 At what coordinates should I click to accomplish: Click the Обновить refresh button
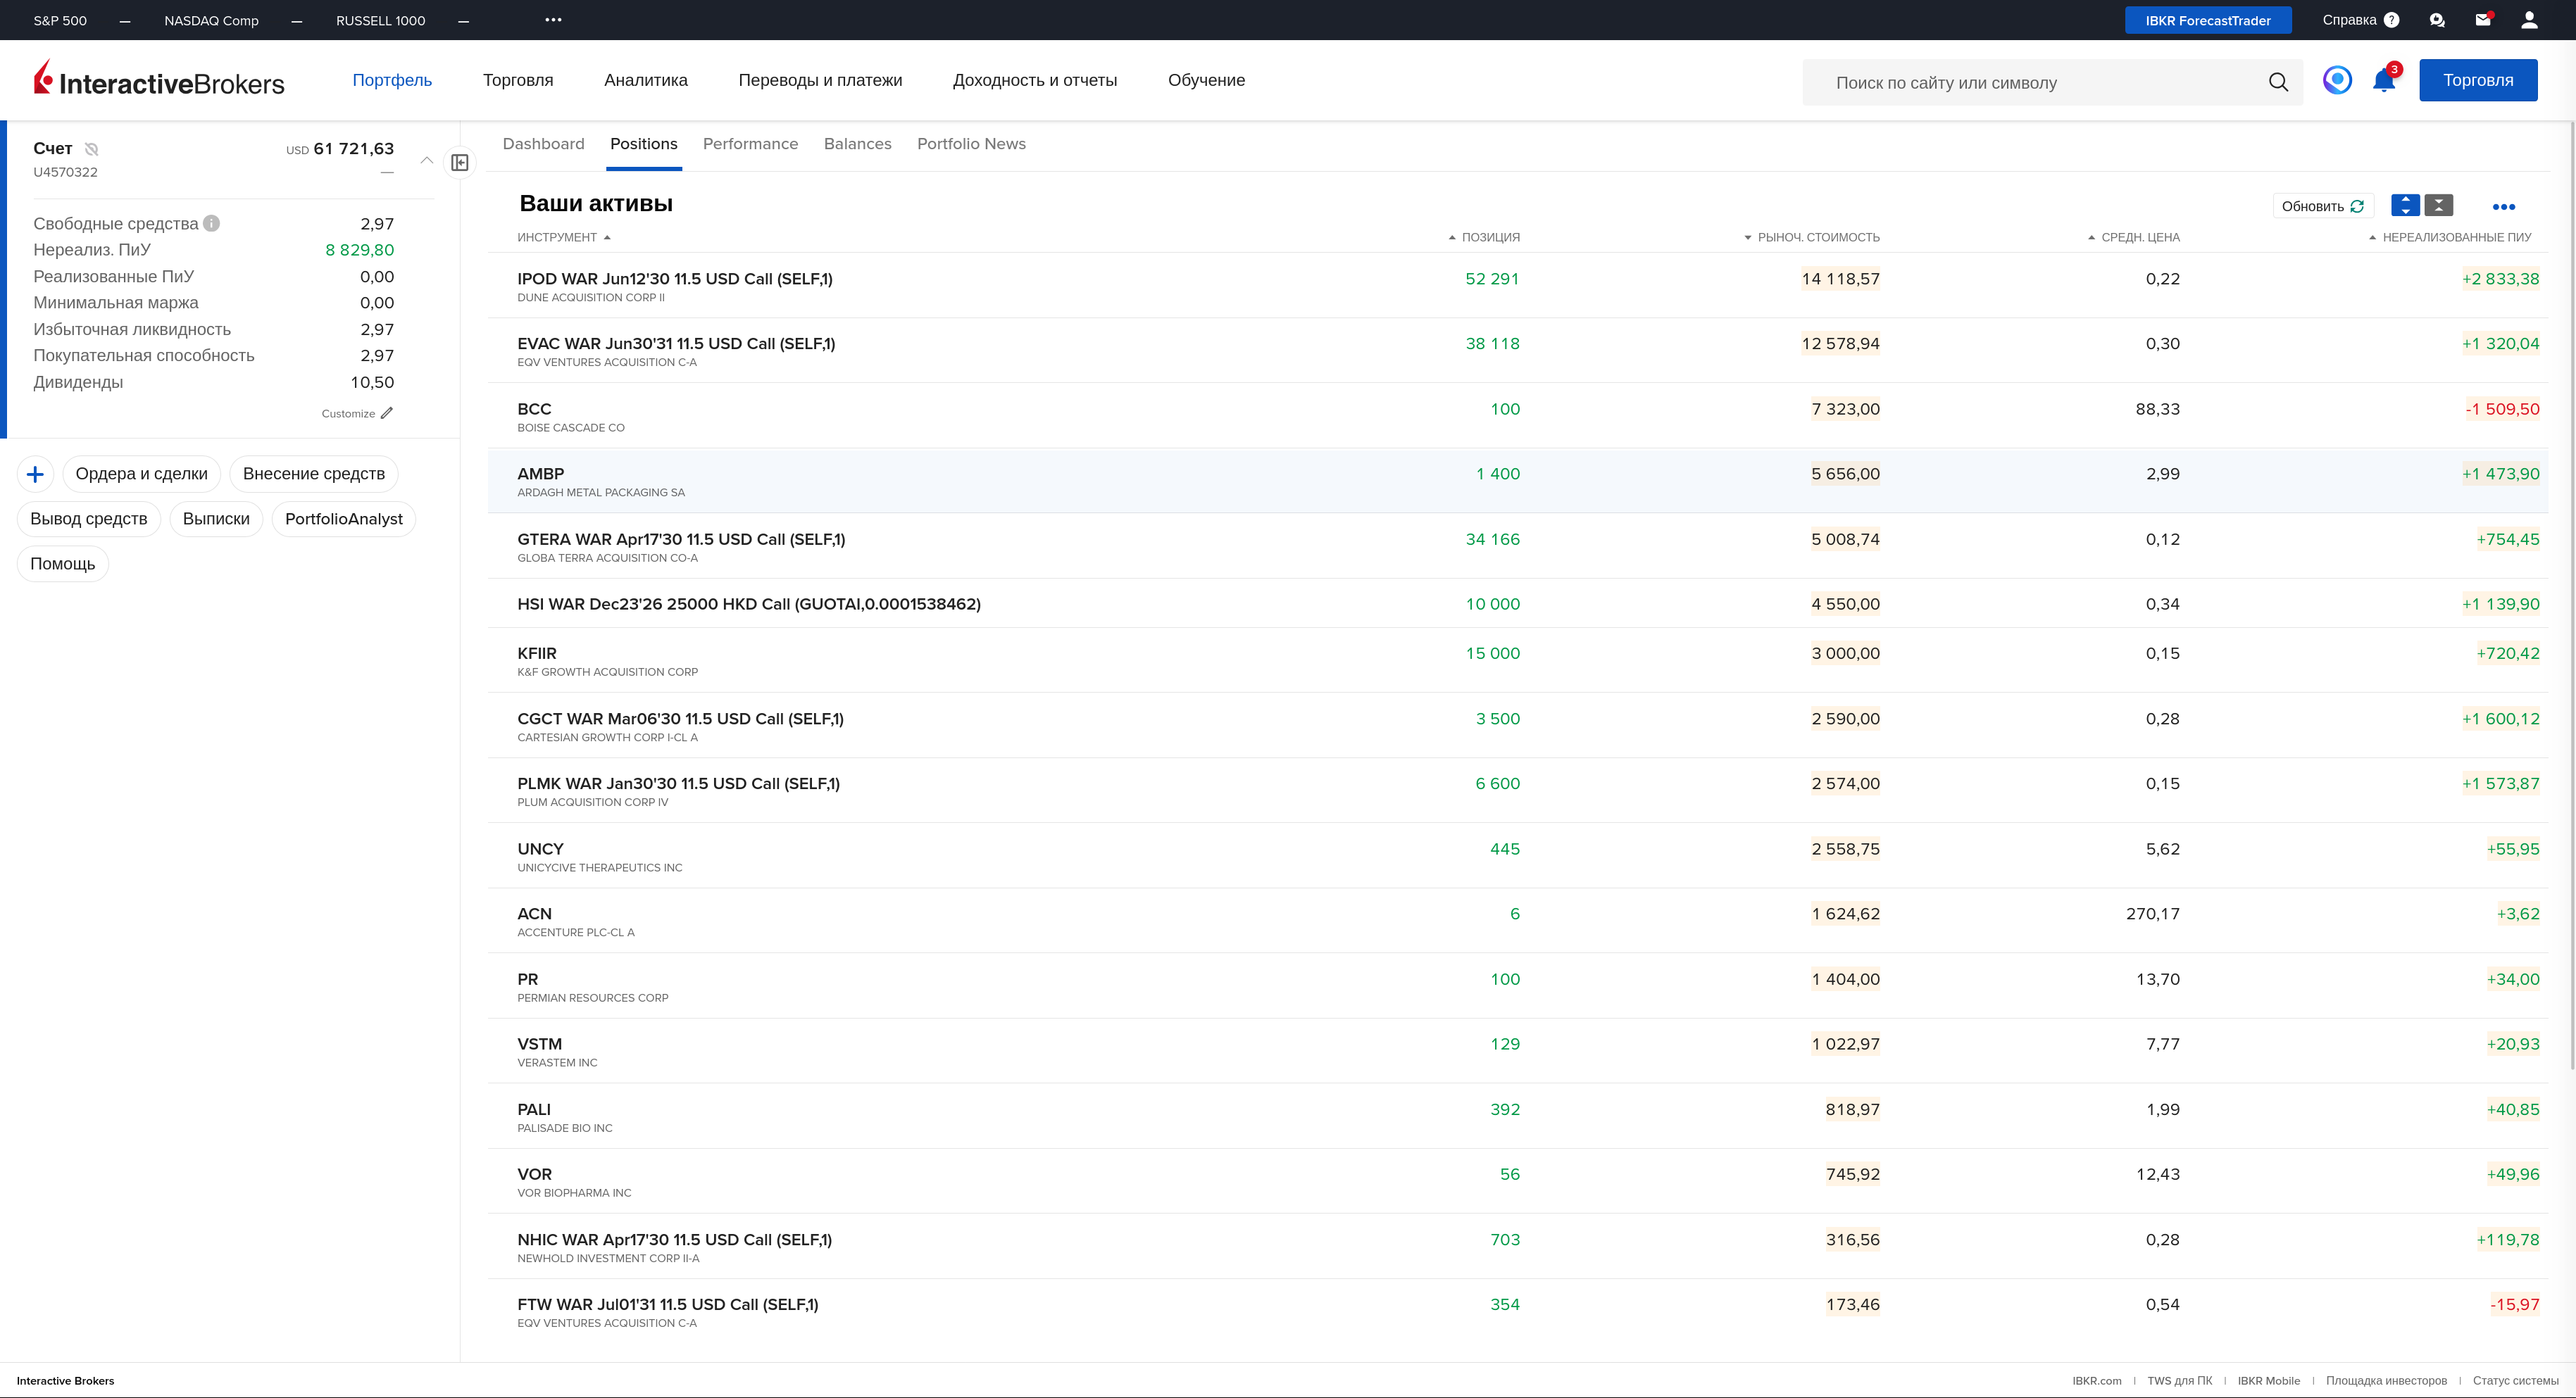click(x=2322, y=206)
